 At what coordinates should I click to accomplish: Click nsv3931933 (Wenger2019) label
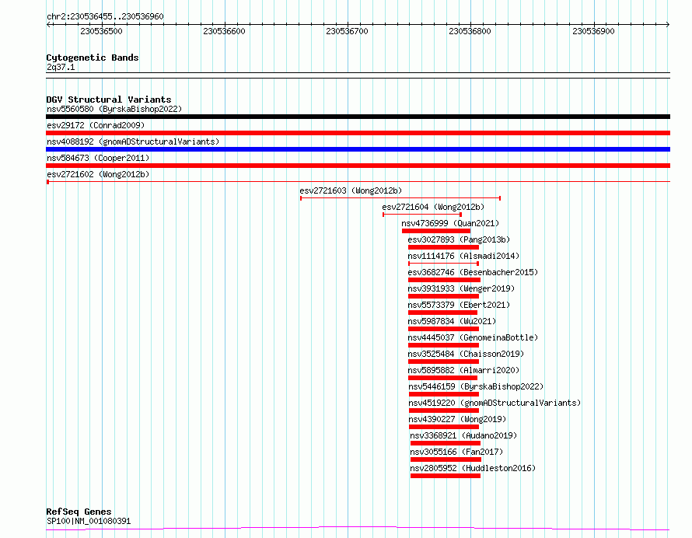[x=461, y=288]
